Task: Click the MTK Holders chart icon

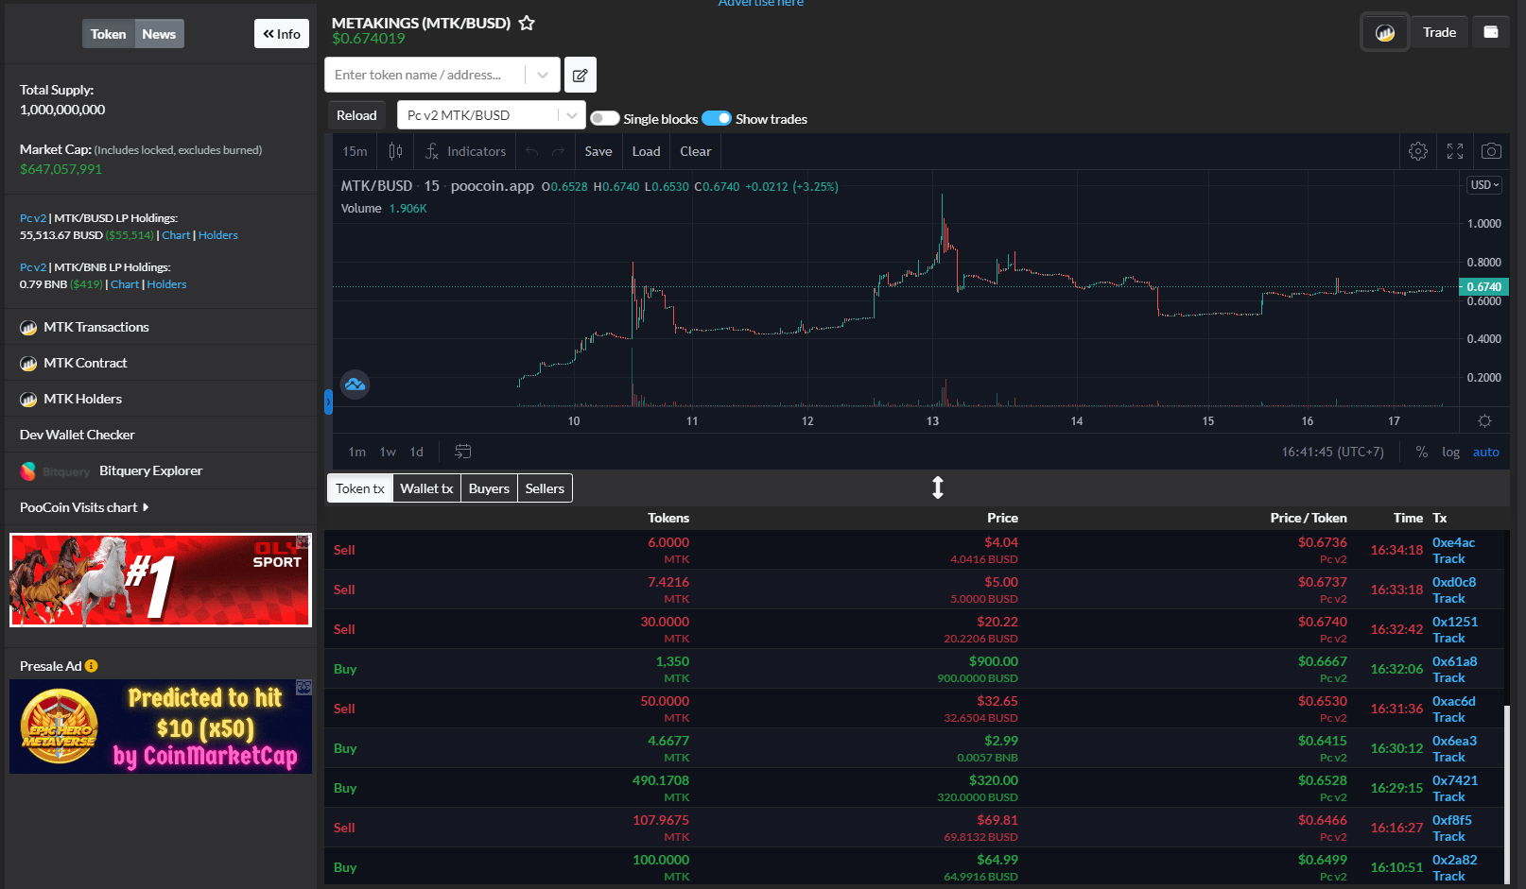Action: click(x=28, y=400)
